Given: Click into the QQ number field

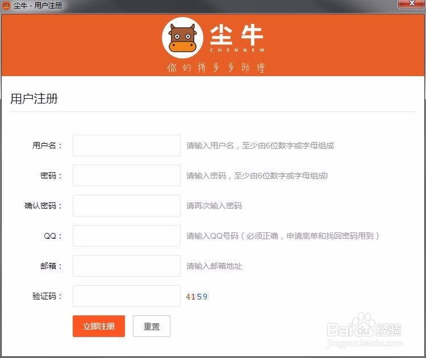Looking at the screenshot, I should click(x=126, y=236).
